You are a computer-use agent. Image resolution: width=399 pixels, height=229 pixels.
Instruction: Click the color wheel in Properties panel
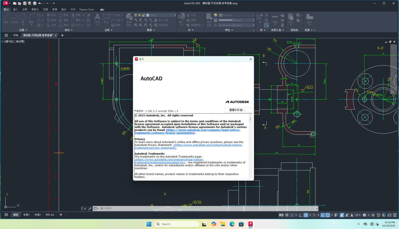[215, 15]
